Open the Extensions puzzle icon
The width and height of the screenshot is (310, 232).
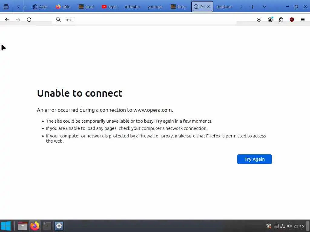click(x=281, y=20)
